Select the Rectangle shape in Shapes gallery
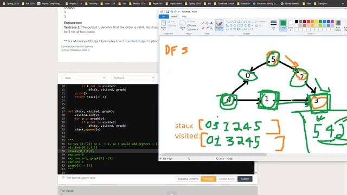This screenshot has height=195, width=347. (x=238, y=22)
